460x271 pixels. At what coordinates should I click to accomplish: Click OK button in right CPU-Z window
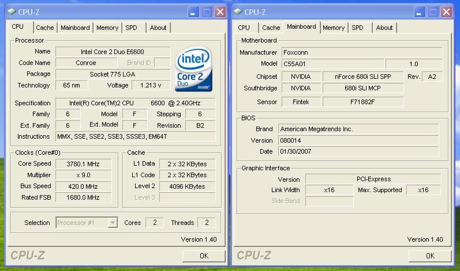(430, 256)
